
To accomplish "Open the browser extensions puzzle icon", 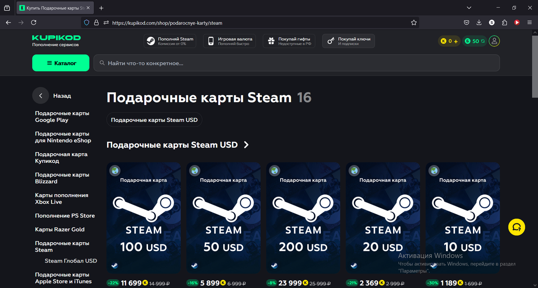I will pos(504,22).
